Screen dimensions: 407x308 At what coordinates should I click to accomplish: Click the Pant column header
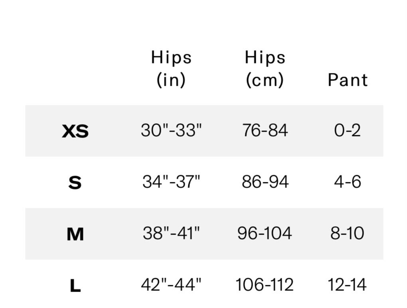click(348, 80)
